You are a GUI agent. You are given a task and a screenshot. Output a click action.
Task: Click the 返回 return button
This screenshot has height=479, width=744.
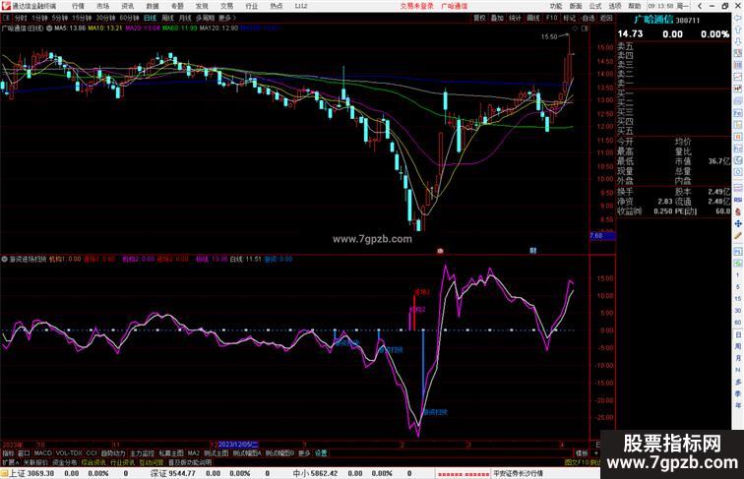coord(606,18)
